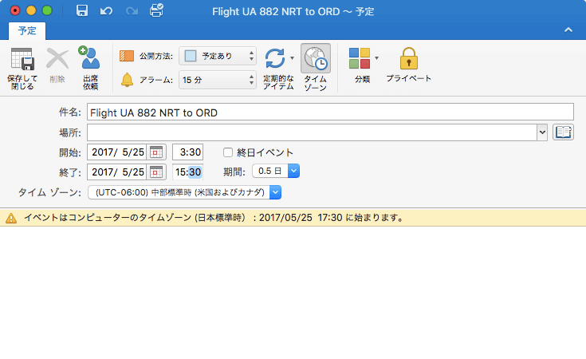
Task: Check the 終日イベント checkbox
Action: pos(227,152)
